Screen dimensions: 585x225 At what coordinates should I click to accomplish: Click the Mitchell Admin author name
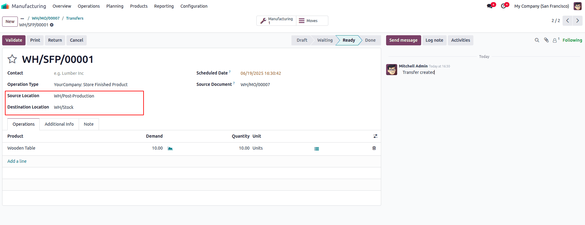click(x=413, y=66)
